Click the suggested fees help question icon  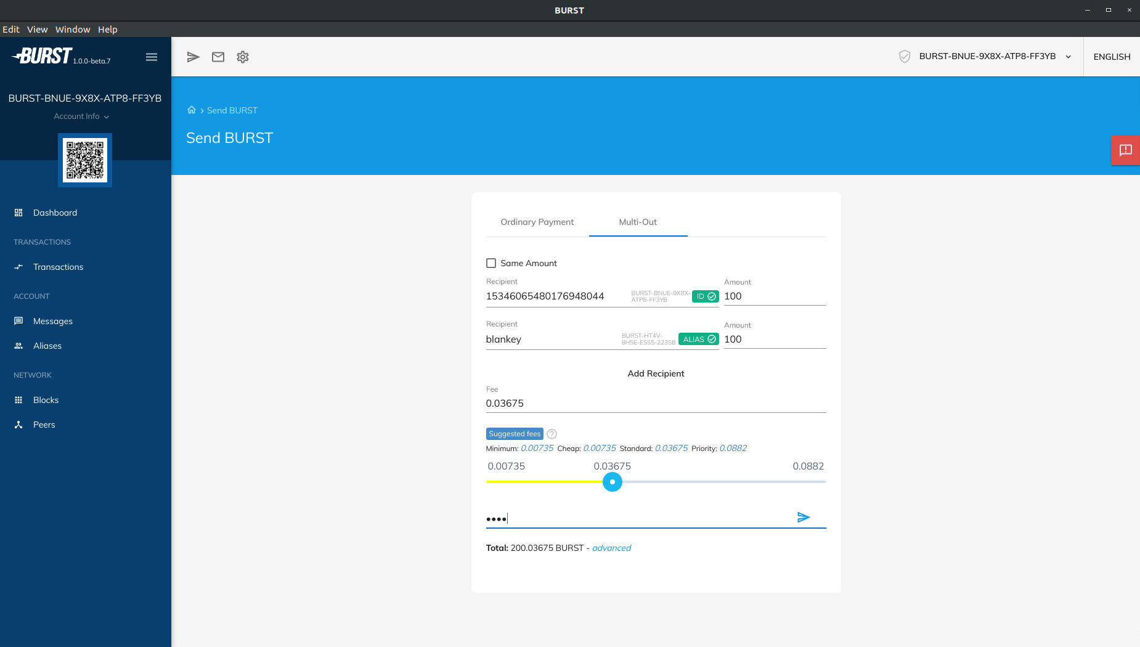click(552, 434)
